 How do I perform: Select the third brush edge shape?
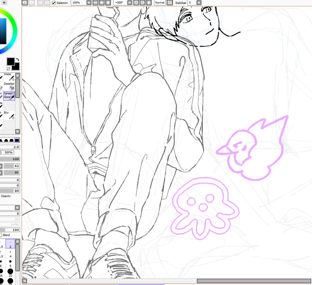pyautogui.click(x=12, y=140)
